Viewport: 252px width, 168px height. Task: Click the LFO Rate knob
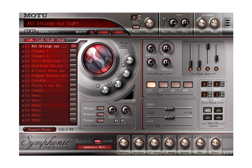click(113, 110)
